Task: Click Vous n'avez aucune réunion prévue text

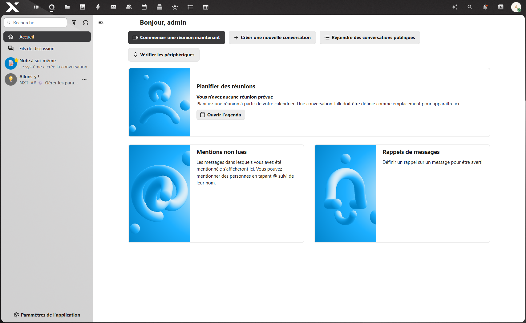Action: (235, 97)
